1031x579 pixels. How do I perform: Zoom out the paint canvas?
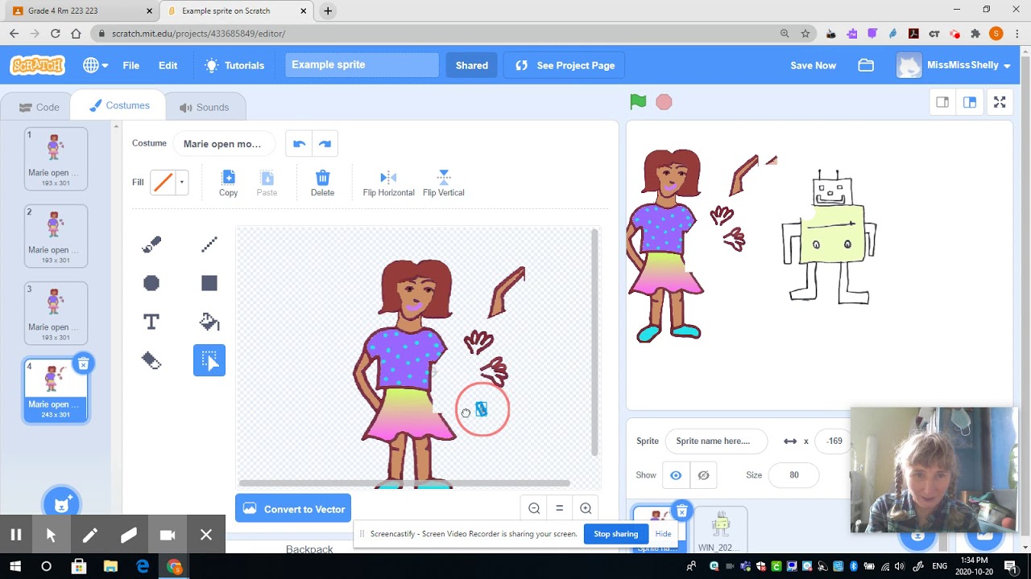[x=534, y=508]
